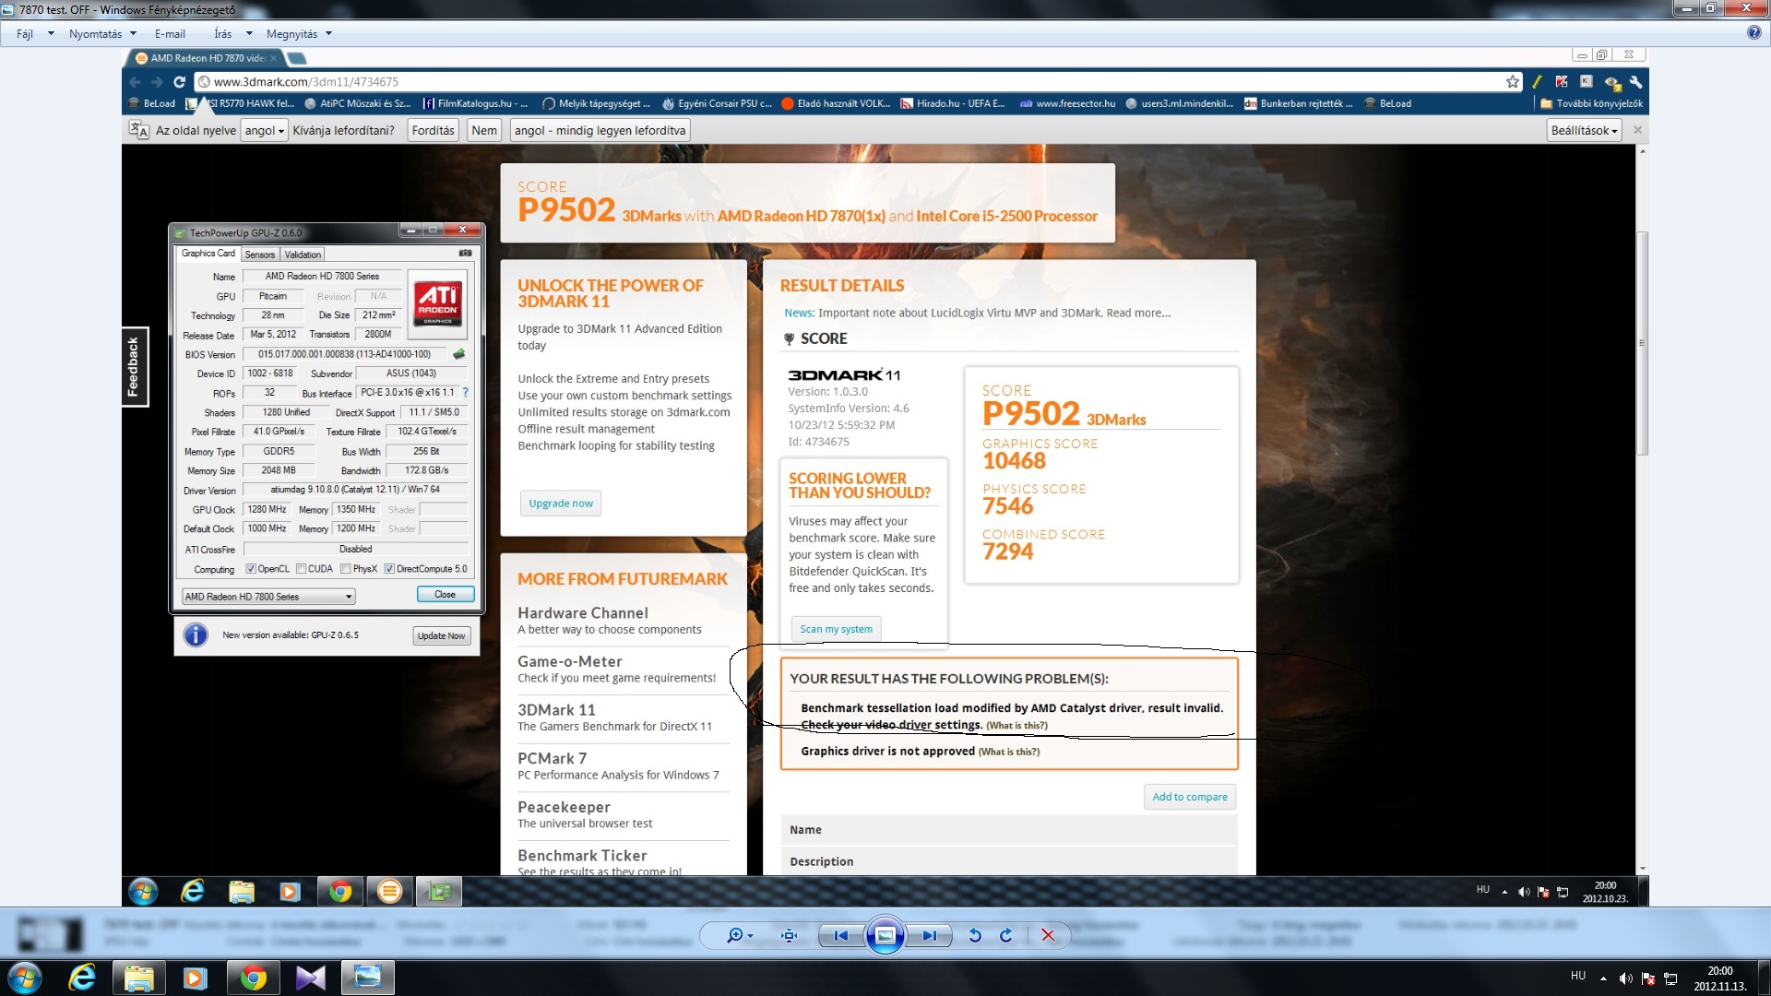Click volume icon in bottom system tray
1771x996 pixels.
(x=1625, y=978)
